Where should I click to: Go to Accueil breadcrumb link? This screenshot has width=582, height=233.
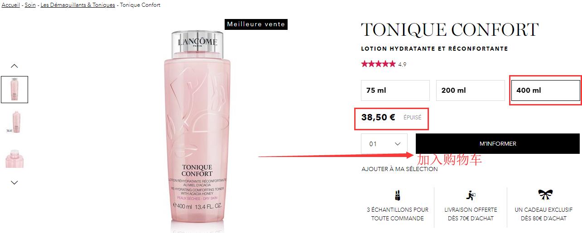coord(11,5)
